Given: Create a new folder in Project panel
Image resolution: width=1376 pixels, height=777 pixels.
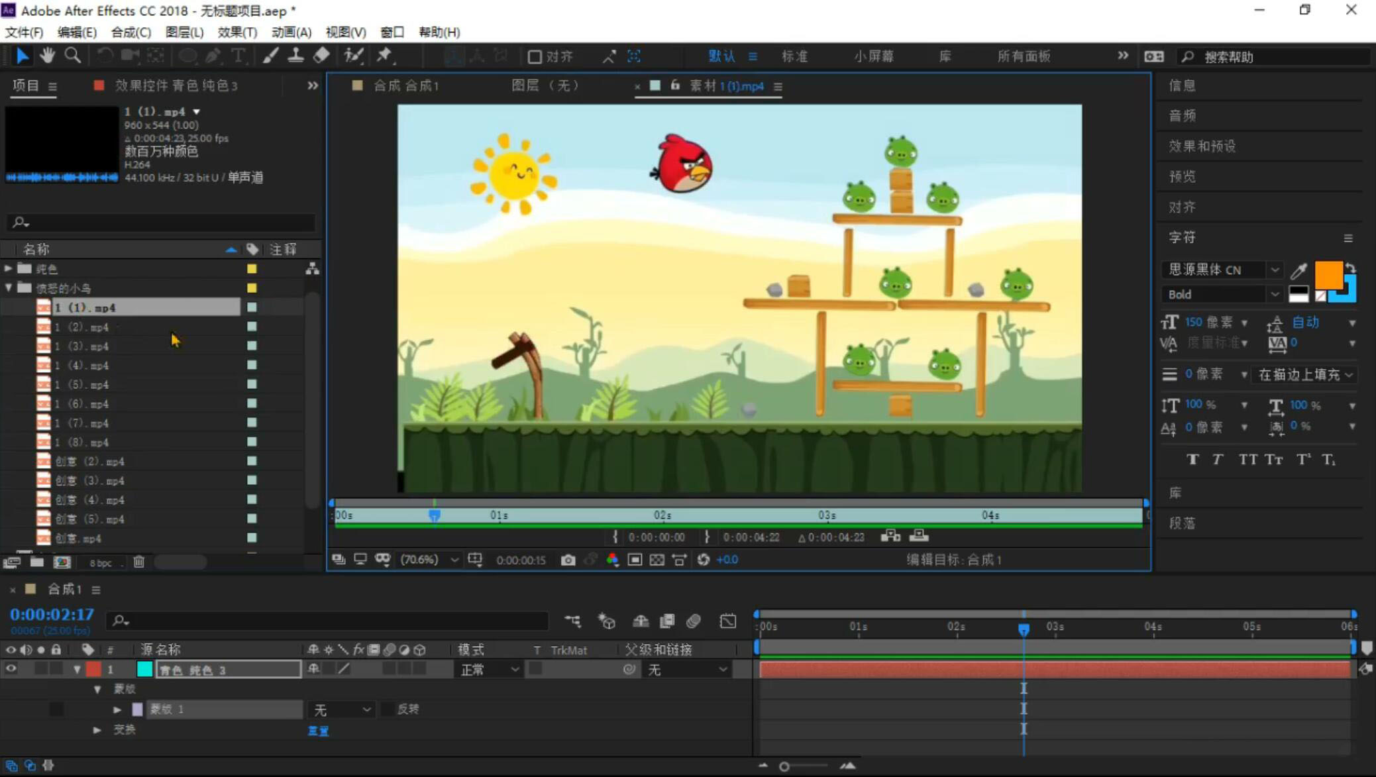Looking at the screenshot, I should (37, 562).
